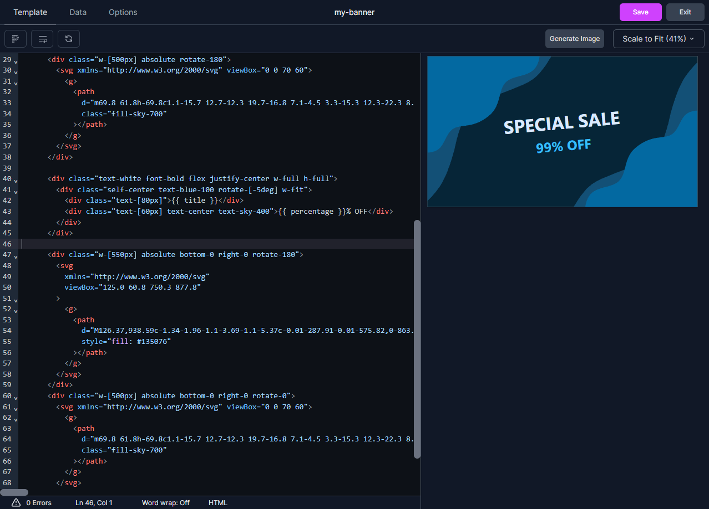Click the Generate Image button
The height and width of the screenshot is (509, 709).
(574, 39)
